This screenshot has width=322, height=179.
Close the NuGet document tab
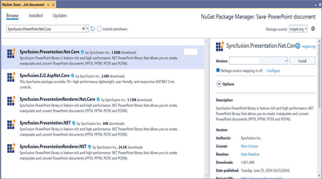click(53, 5)
